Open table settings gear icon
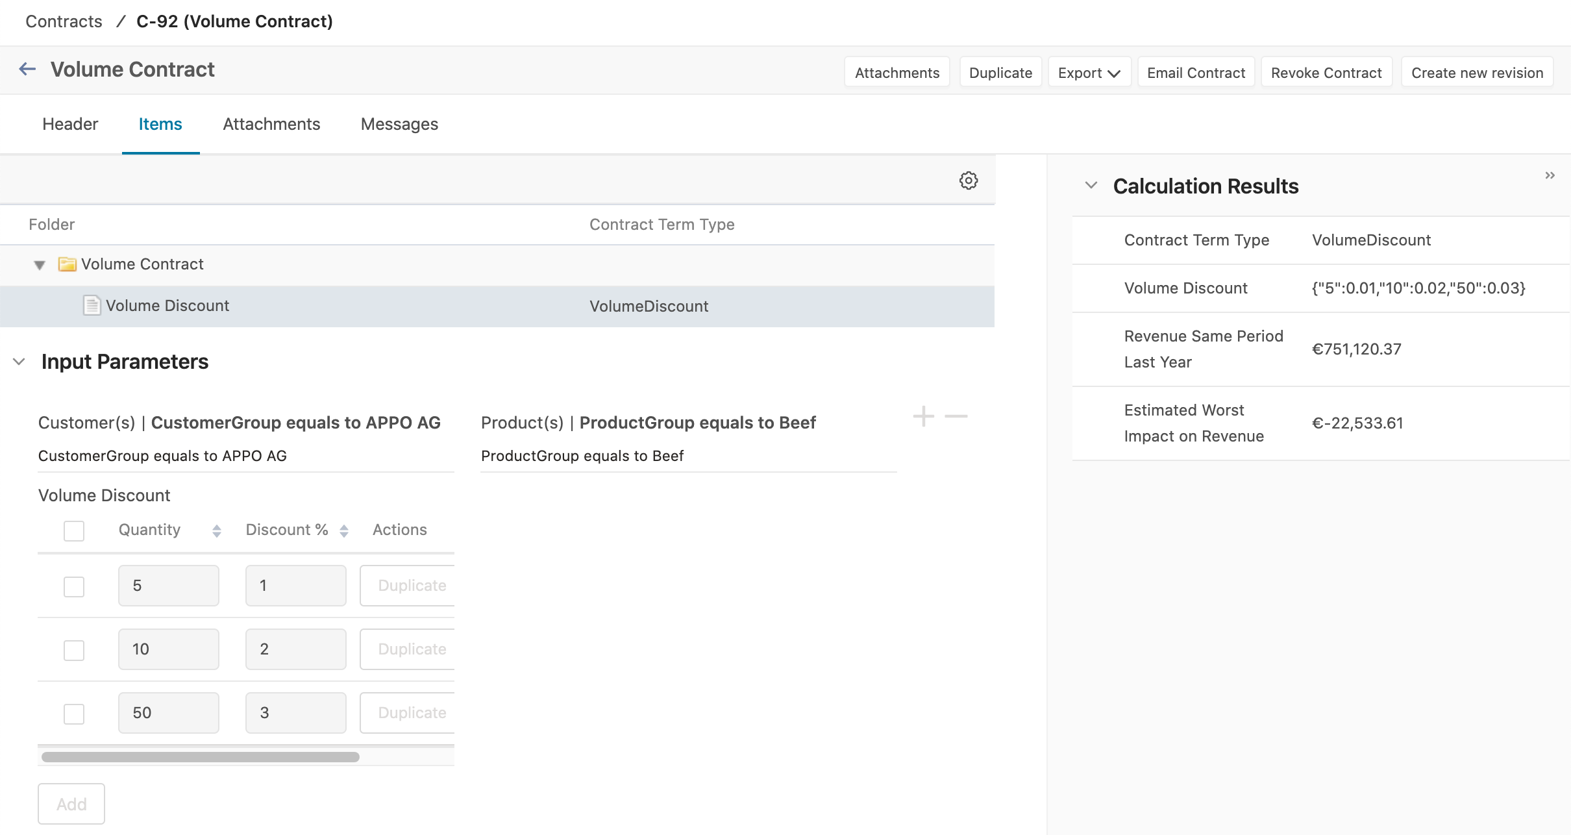Image resolution: width=1571 pixels, height=835 pixels. pyautogui.click(x=968, y=181)
